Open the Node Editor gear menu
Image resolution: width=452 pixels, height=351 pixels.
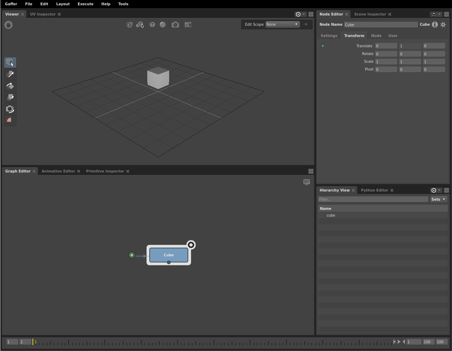tap(443, 24)
